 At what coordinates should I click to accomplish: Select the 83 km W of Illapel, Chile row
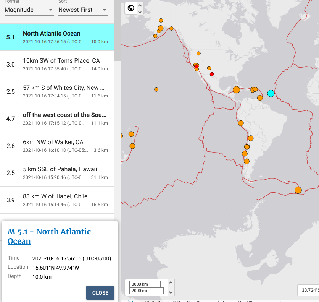(x=57, y=200)
